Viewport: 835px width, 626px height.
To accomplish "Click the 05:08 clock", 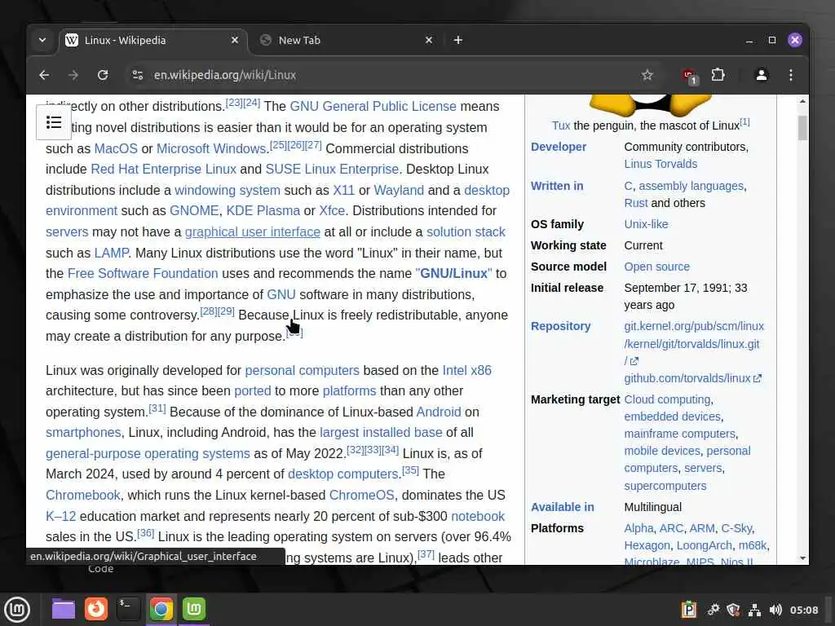I will click(803, 610).
